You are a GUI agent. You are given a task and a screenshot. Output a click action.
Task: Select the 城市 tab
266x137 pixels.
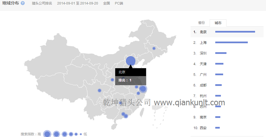(x=218, y=23)
